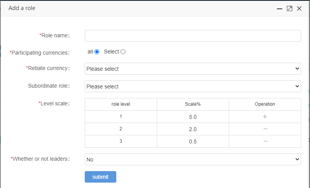Focus the Role name text field
Screen dimensions: 310x188
(x=193, y=36)
